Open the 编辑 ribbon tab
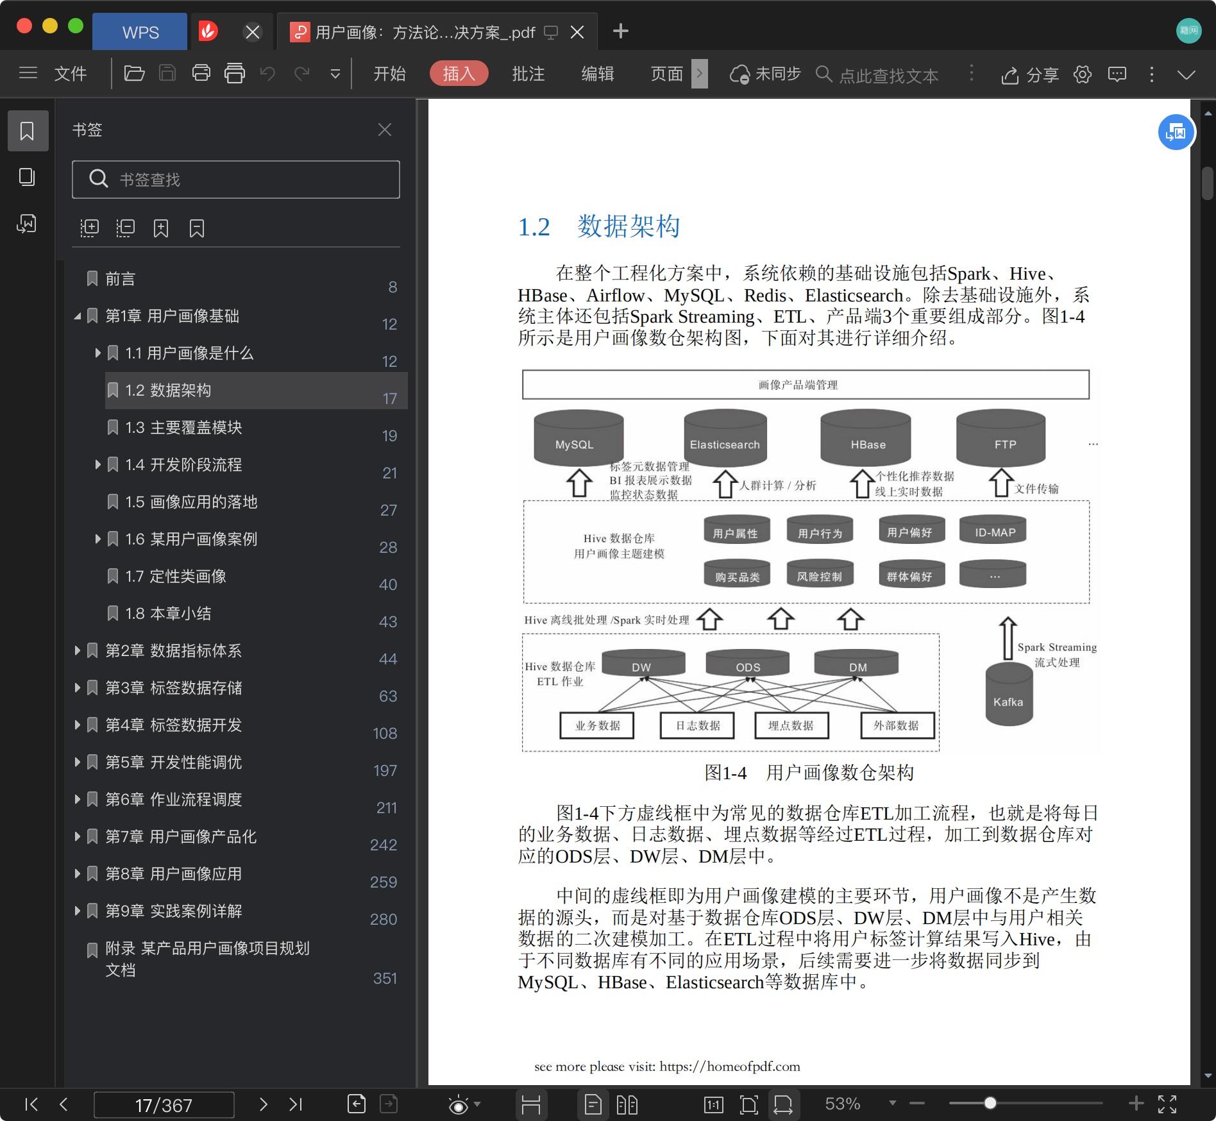This screenshot has height=1121, width=1216. pos(597,74)
